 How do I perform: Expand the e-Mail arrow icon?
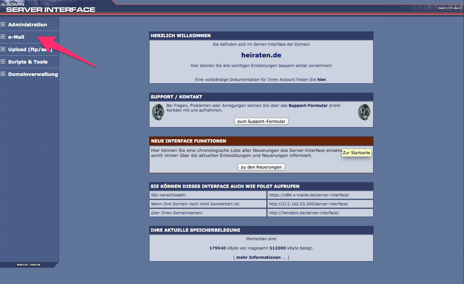tap(3, 37)
